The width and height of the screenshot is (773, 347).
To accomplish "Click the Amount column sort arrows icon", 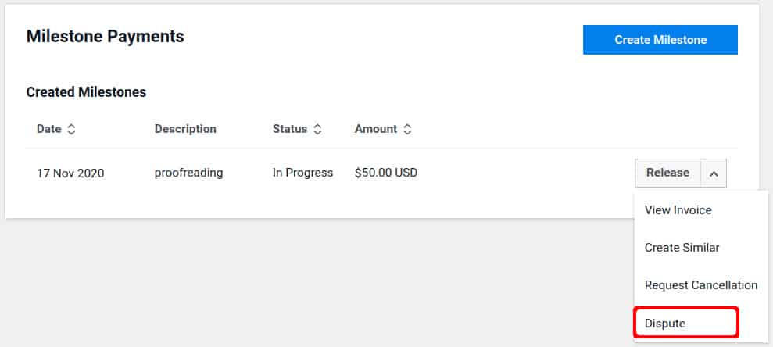I will [x=407, y=130].
